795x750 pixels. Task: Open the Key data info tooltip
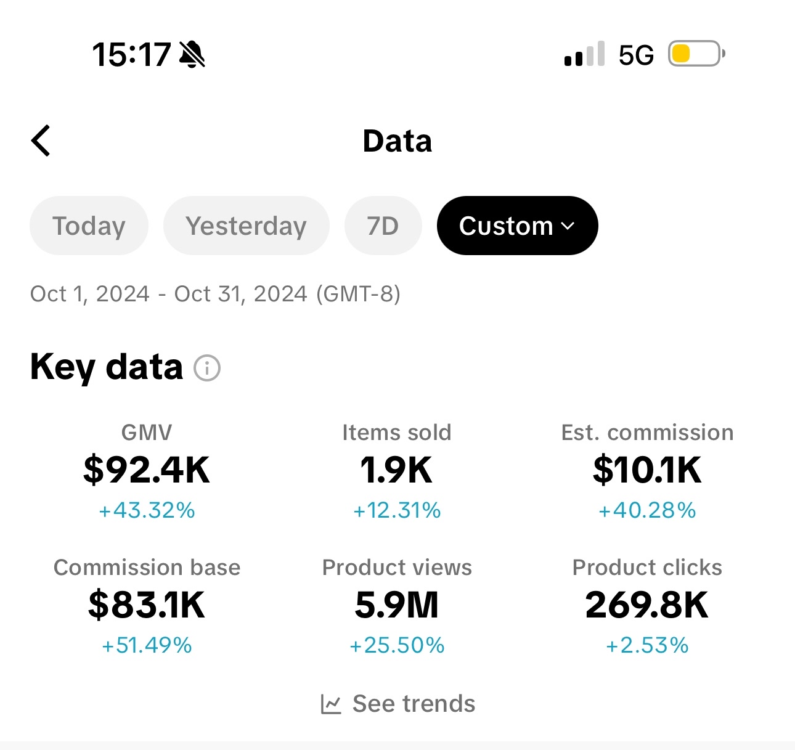click(x=208, y=367)
